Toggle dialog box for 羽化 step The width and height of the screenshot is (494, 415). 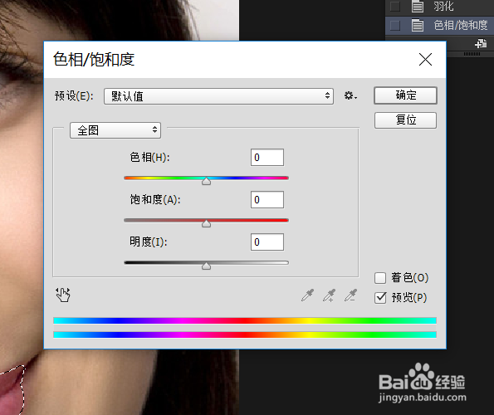point(395,7)
